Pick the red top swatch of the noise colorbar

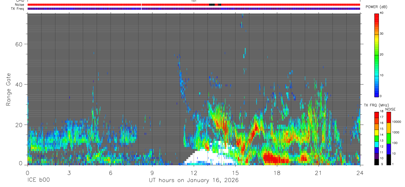[x=388, y=117]
